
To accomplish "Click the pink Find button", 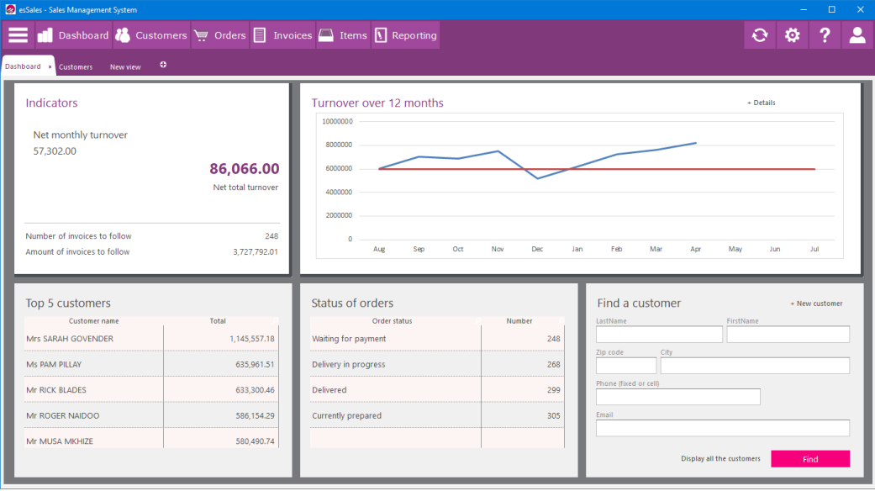I will (809, 458).
